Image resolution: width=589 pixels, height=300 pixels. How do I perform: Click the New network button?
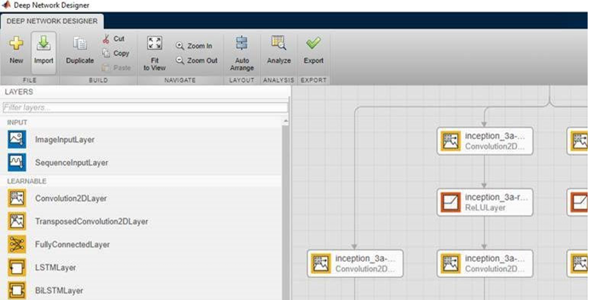pos(16,51)
